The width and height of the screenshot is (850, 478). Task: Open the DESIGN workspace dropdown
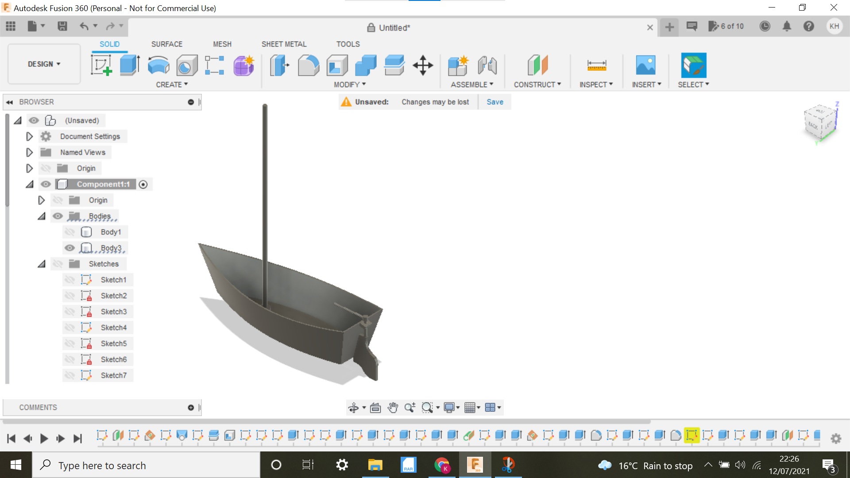(43, 64)
